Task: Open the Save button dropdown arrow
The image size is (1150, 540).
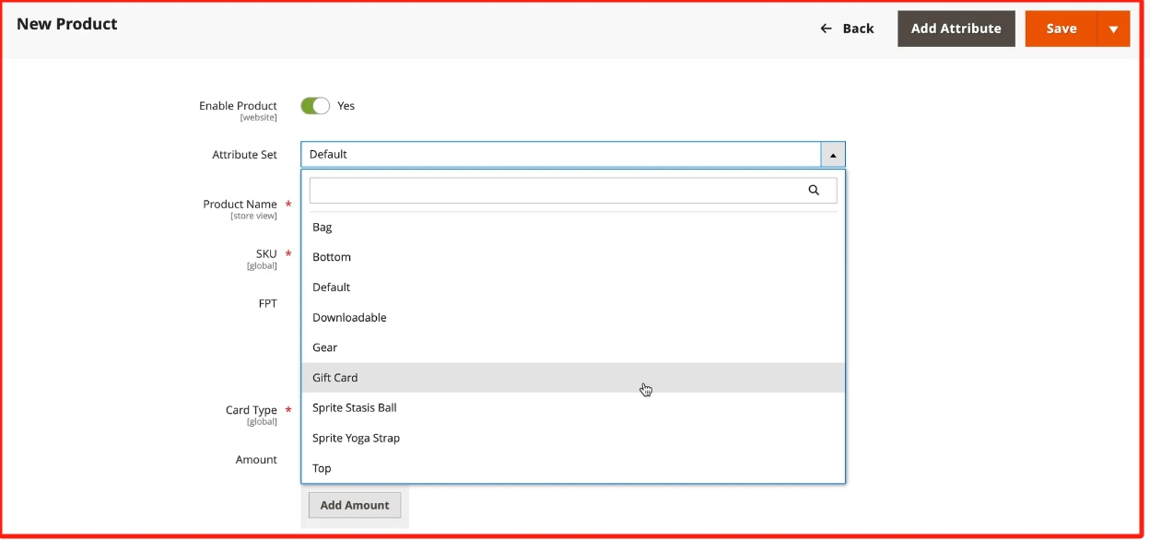Action: pyautogui.click(x=1113, y=29)
